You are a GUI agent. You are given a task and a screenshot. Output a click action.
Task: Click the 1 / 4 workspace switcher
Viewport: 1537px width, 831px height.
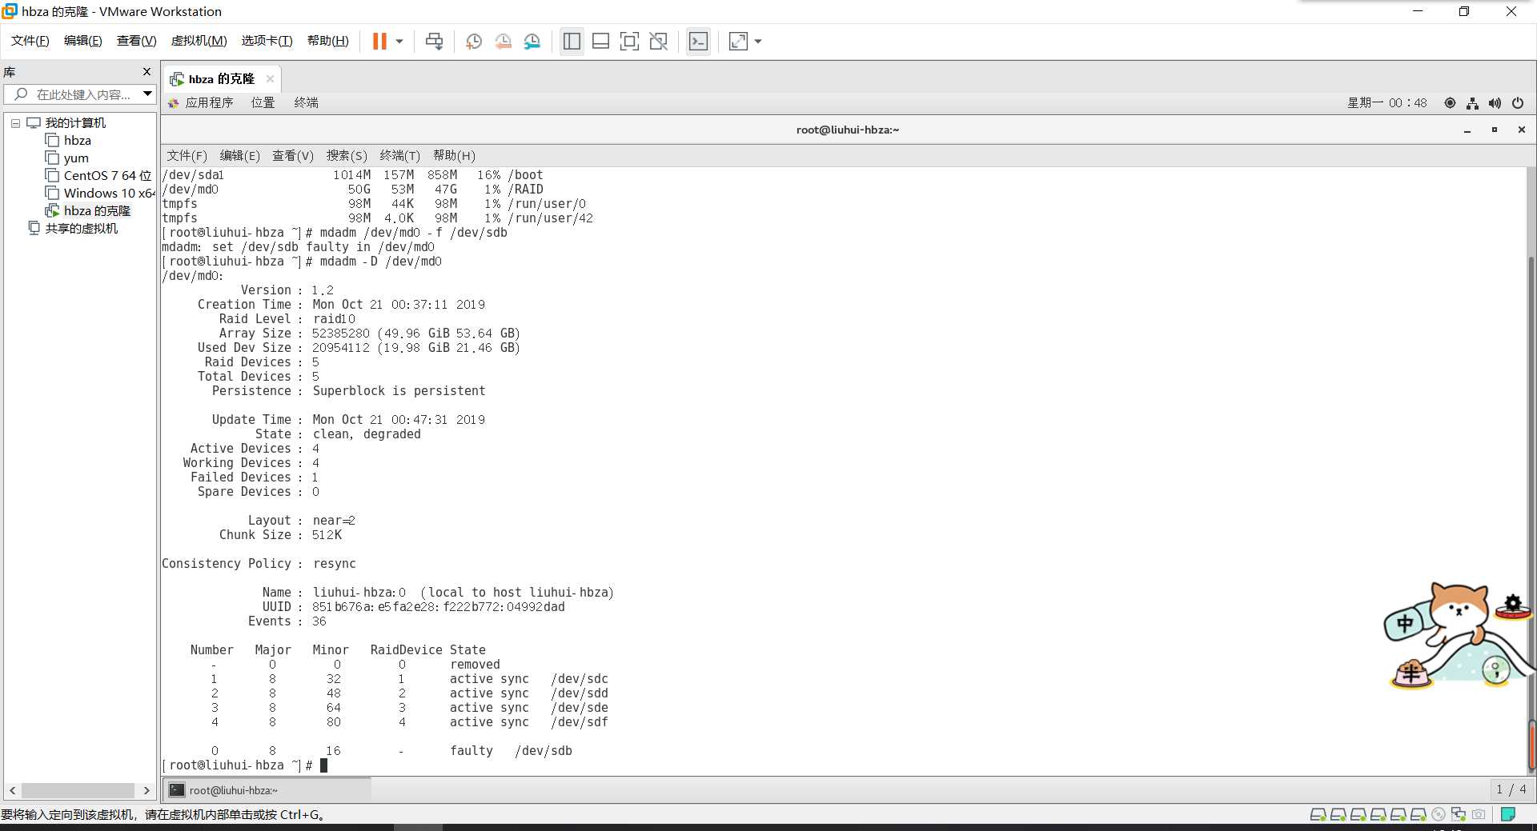coord(1511,789)
